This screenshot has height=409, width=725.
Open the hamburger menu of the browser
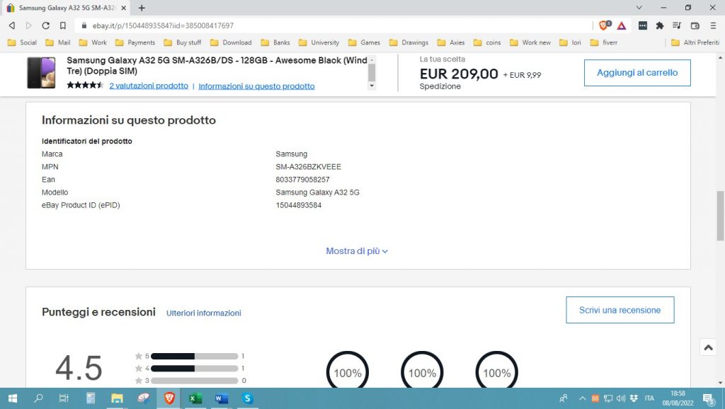point(712,25)
